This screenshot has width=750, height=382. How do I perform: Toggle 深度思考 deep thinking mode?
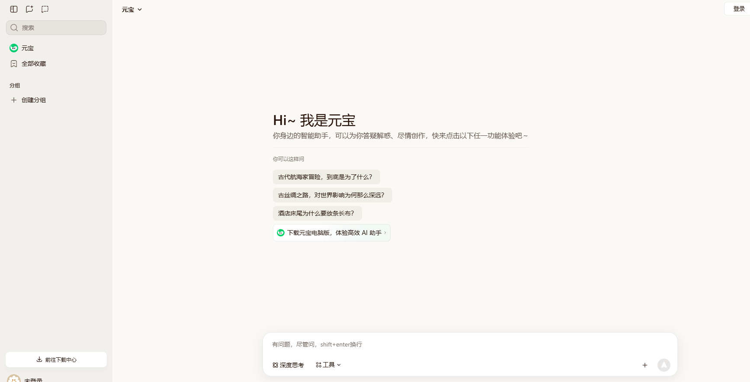coord(288,365)
